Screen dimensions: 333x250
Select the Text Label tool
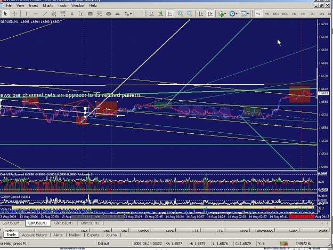point(81,14)
